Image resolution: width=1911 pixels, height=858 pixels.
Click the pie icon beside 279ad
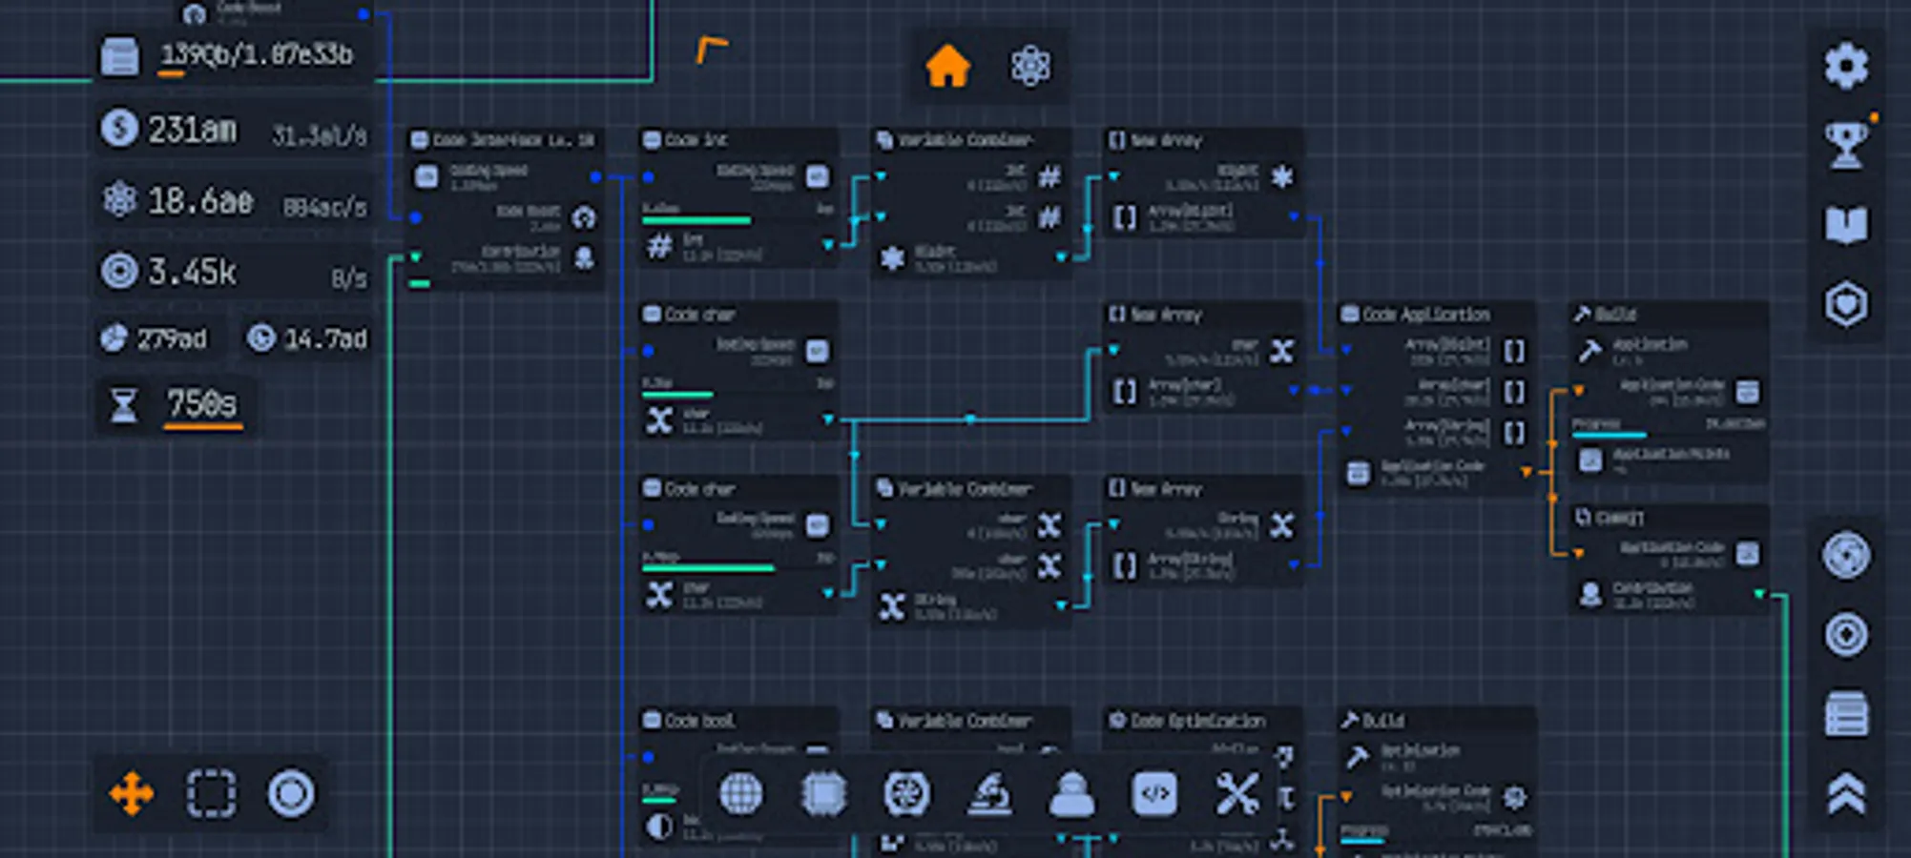114,338
